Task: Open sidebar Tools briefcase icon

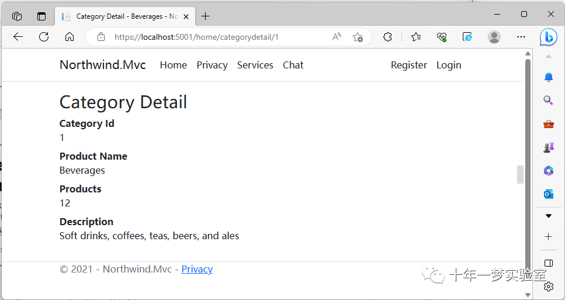Action: (x=549, y=125)
